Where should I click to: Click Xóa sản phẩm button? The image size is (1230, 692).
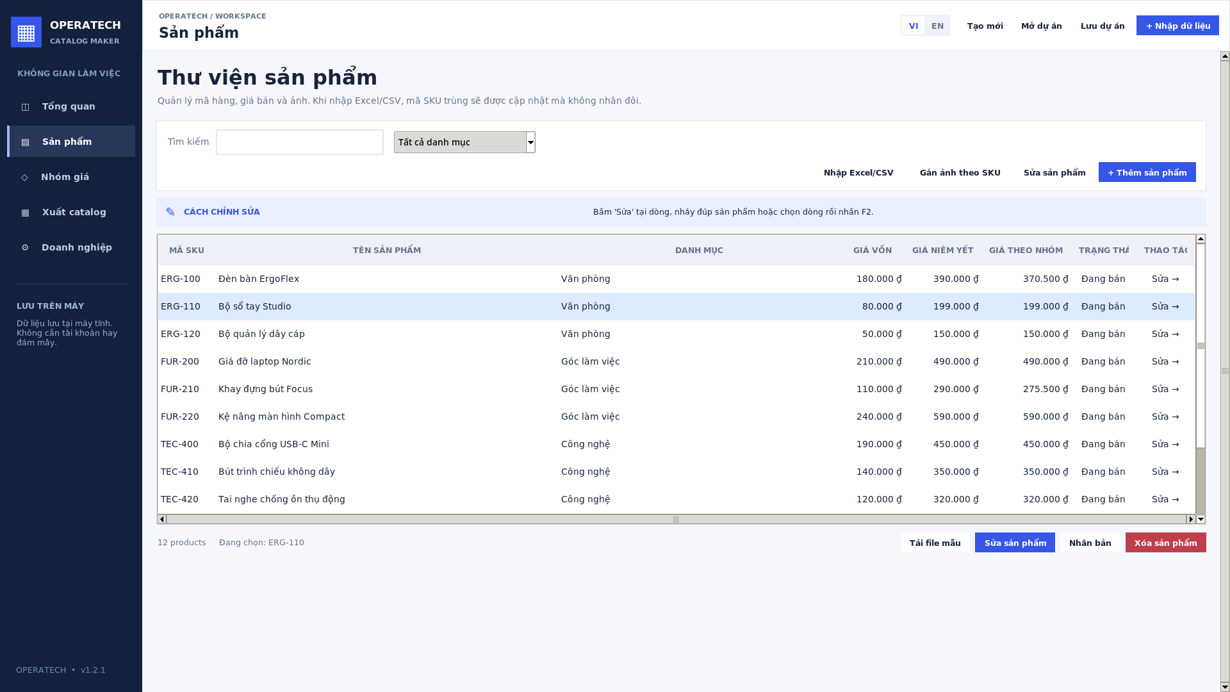1165,543
